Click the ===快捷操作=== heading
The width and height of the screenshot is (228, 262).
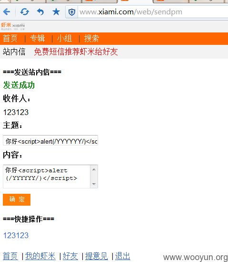coord(29,219)
